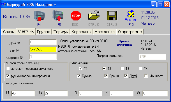The width and height of the screenshot is (171, 102).
Task: Click the T3 current reading field
Action: [x=91, y=93]
